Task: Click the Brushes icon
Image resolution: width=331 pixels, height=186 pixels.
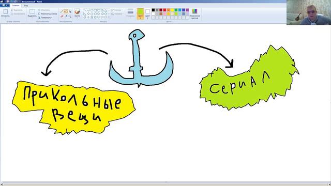Action: (77, 11)
